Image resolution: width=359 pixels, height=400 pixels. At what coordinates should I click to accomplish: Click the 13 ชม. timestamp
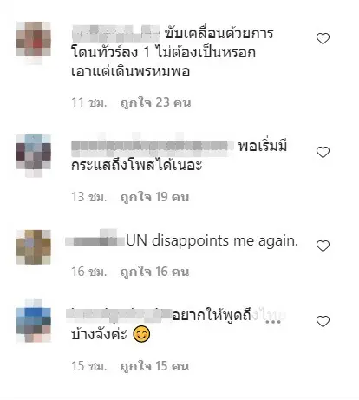coord(89,197)
